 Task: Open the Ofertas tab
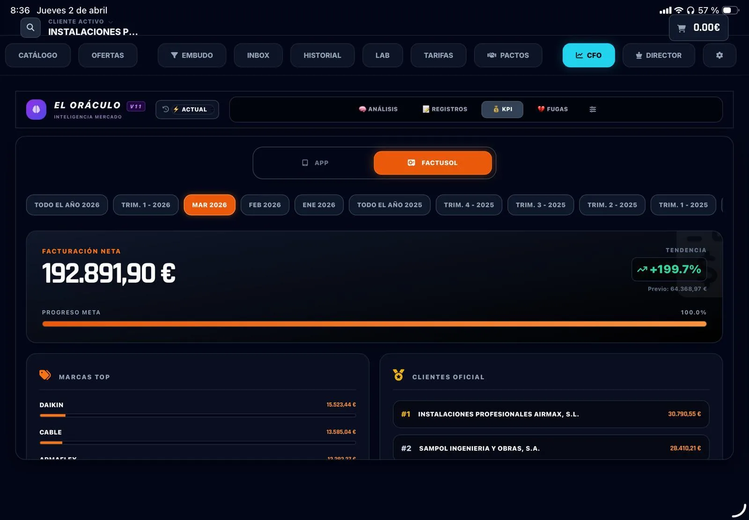[x=108, y=55]
